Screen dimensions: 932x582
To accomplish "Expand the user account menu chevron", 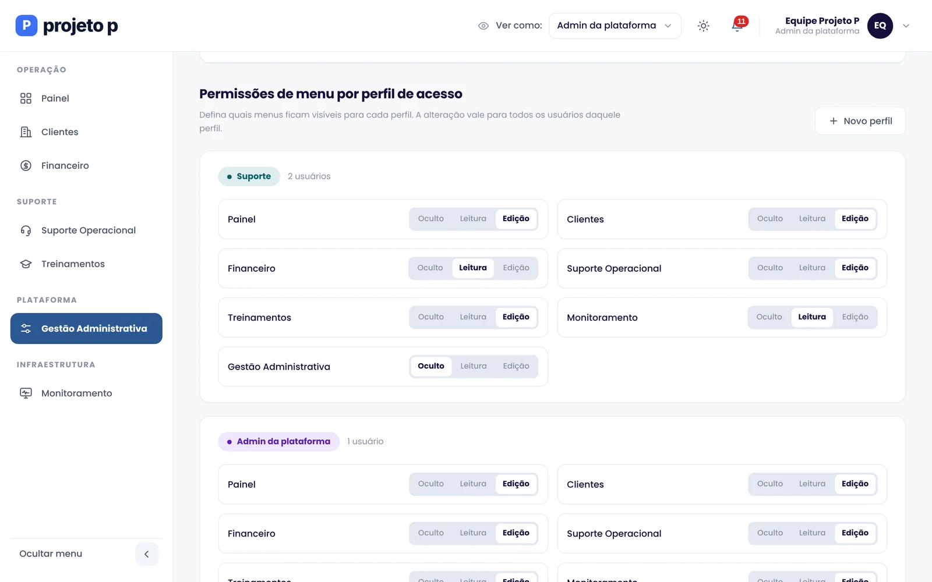I will (x=906, y=26).
